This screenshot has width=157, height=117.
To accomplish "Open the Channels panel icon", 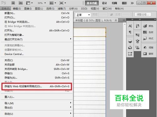I will point(130,48).
